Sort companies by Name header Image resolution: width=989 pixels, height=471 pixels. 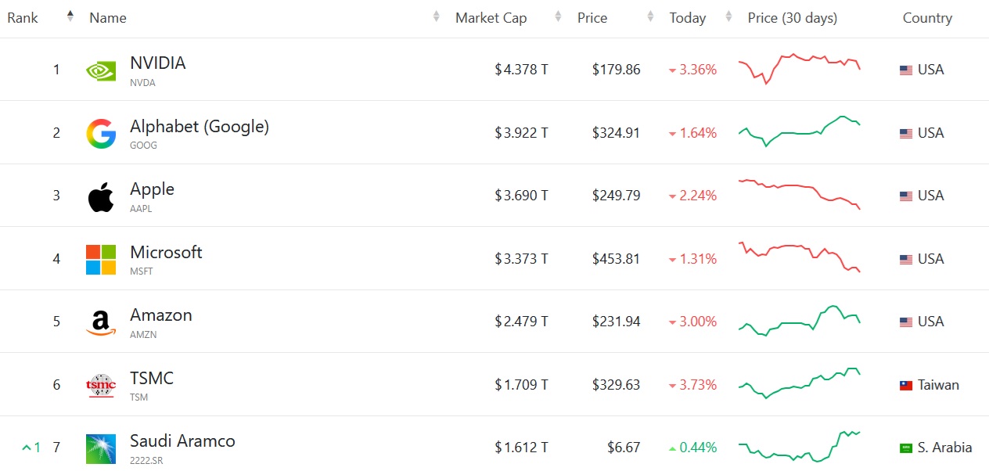pyautogui.click(x=108, y=18)
